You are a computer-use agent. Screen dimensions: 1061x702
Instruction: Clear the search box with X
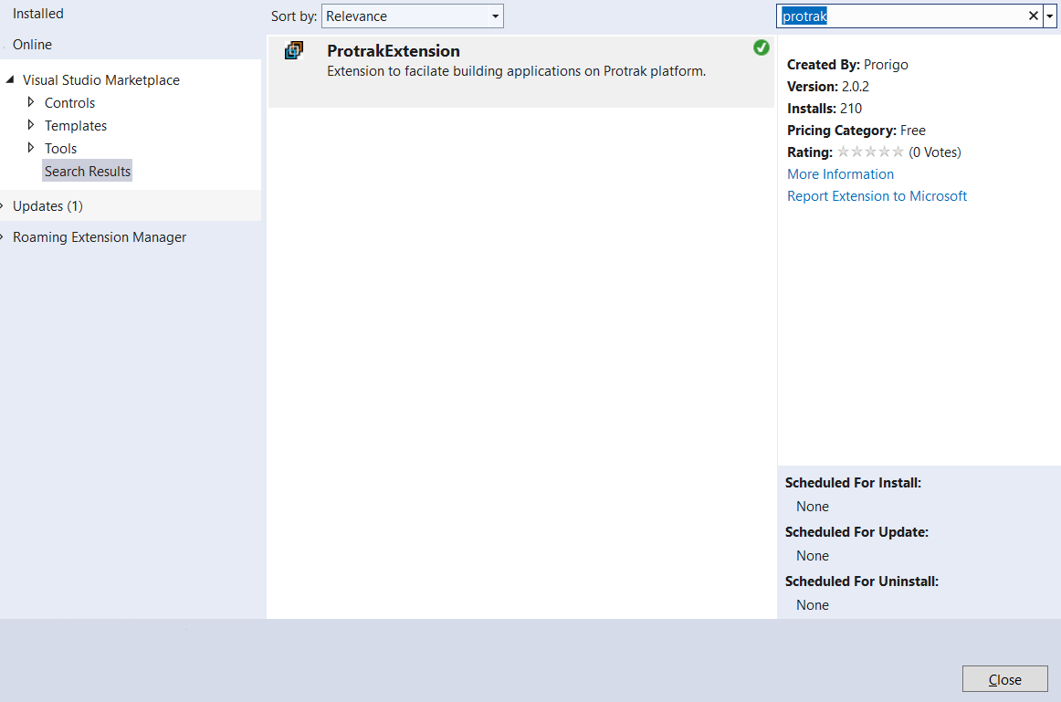pyautogui.click(x=1034, y=16)
